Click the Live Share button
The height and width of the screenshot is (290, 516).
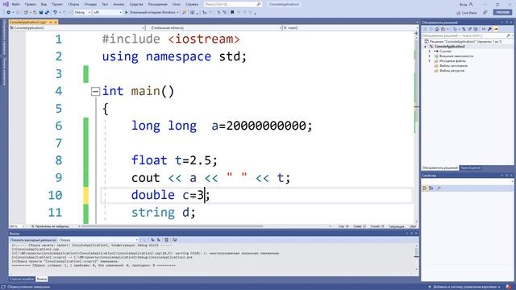467,13
